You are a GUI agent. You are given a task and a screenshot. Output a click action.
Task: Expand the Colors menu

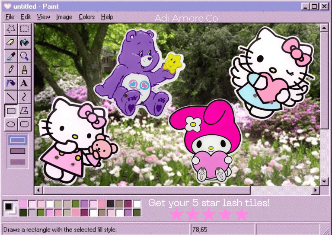[x=86, y=17]
